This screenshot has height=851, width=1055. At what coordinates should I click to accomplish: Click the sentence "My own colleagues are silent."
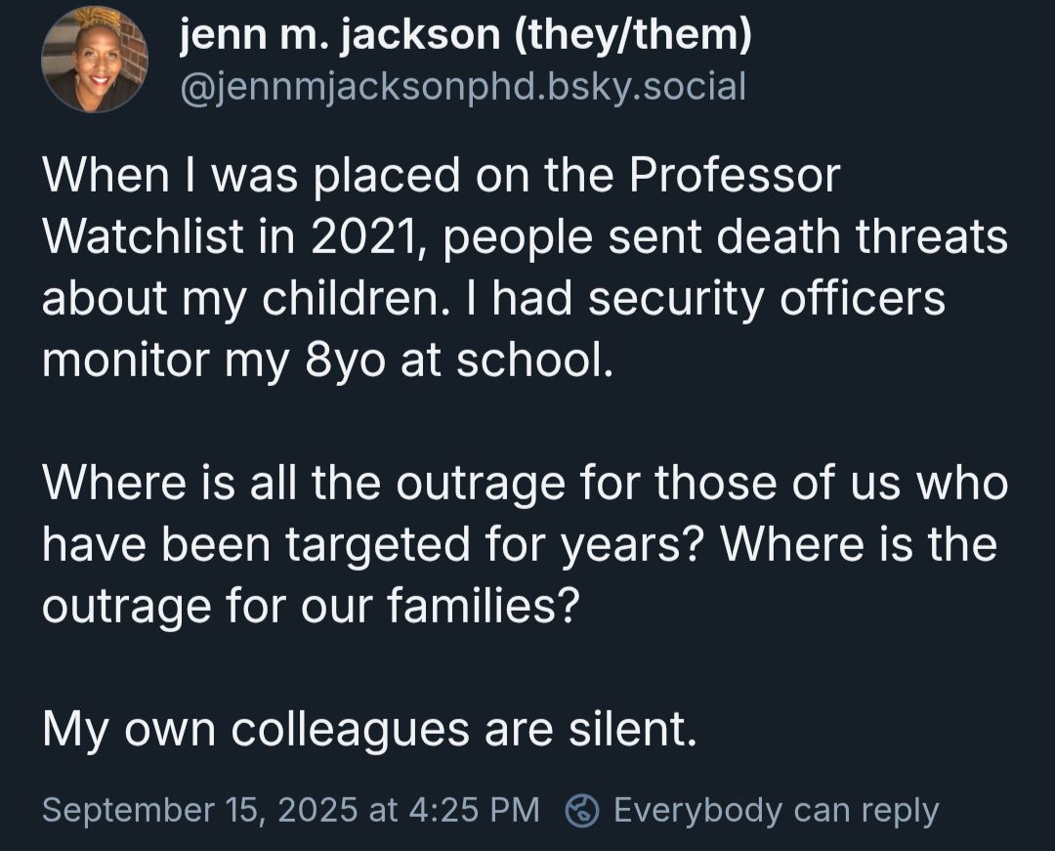click(369, 730)
